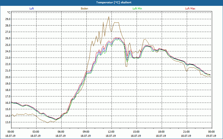Click the 25,0 y-axis value
This screenshot has height=139, width=223.
click(8, 45)
